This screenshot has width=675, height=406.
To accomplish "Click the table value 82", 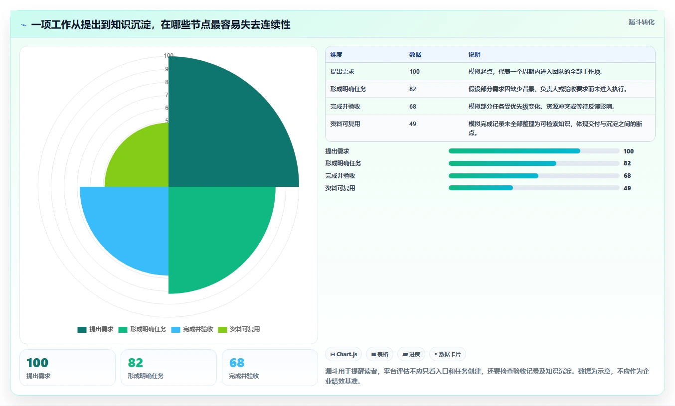I will tap(413, 89).
